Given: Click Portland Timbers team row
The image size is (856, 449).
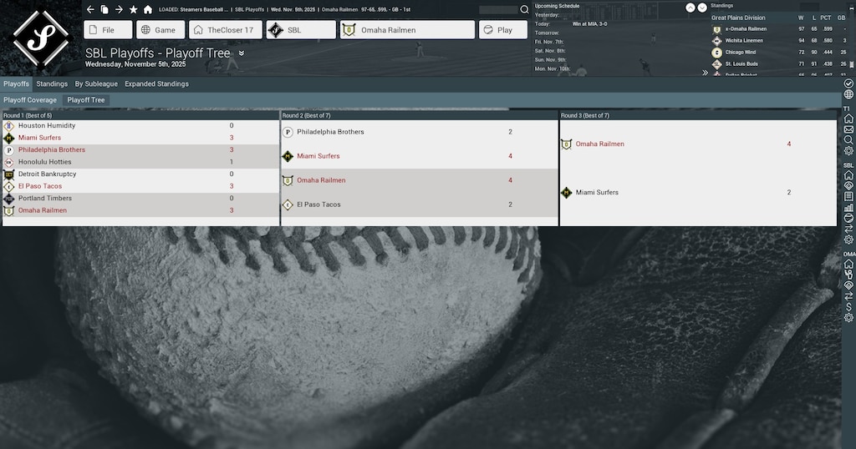Looking at the screenshot, I should [x=140, y=199].
